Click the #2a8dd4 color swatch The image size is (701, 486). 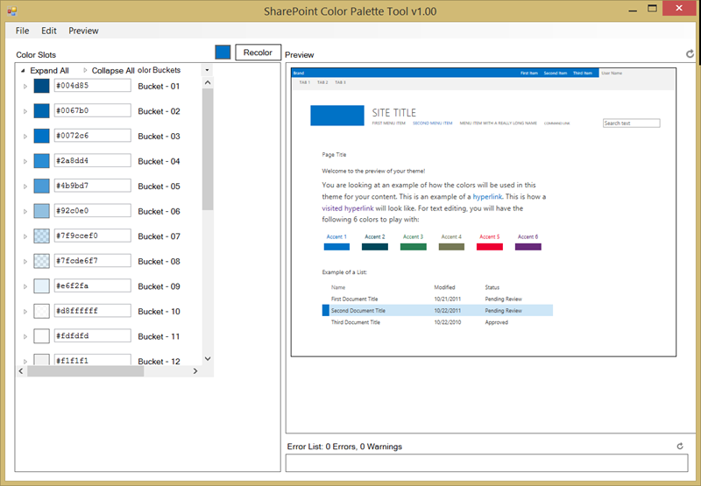[41, 161]
